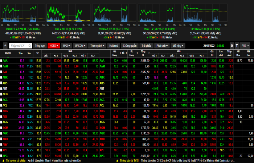Viewport: 254px width, 163px height.
Task: Select the checkbox for ABT row
Action: click(x=1, y=88)
